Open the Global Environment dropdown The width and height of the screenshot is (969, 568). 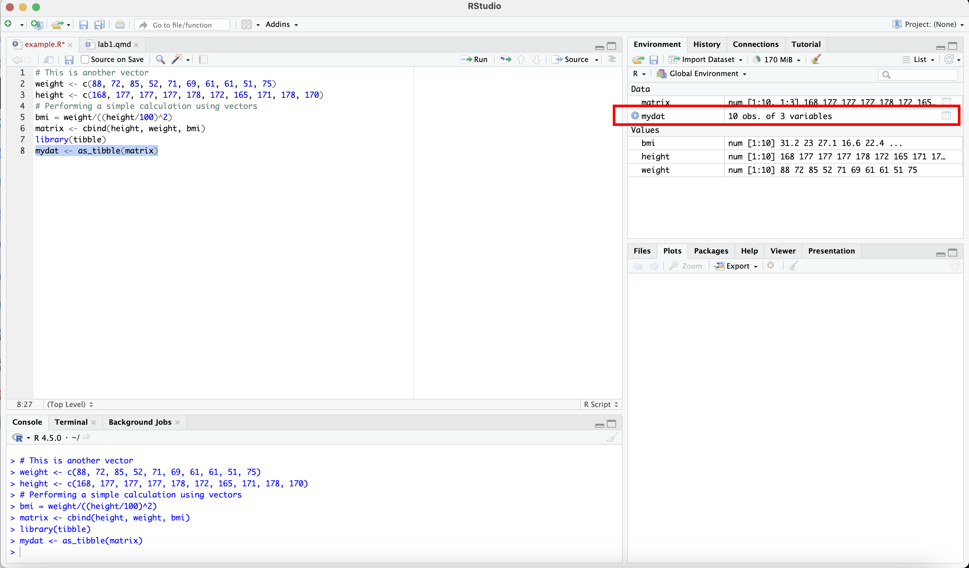click(703, 74)
